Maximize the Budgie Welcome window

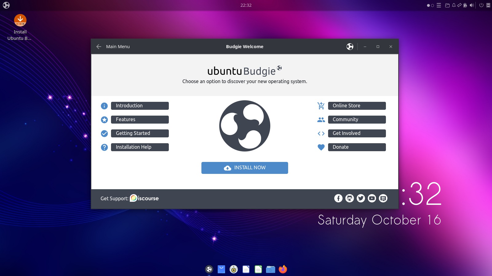tap(378, 47)
